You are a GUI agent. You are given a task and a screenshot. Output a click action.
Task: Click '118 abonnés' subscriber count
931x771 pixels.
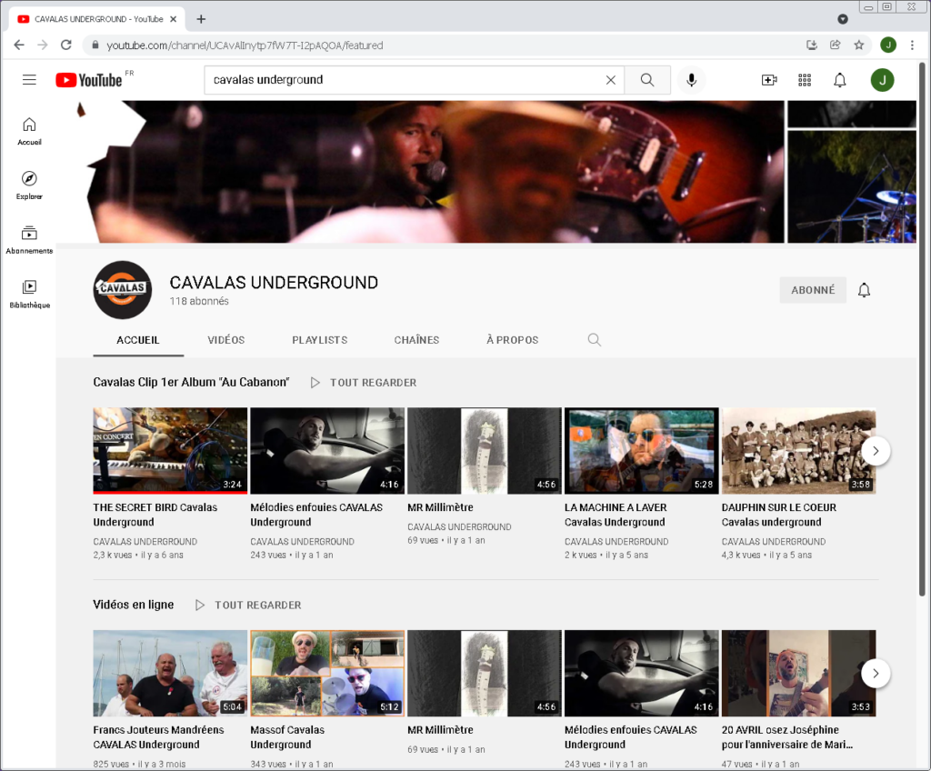pos(199,301)
